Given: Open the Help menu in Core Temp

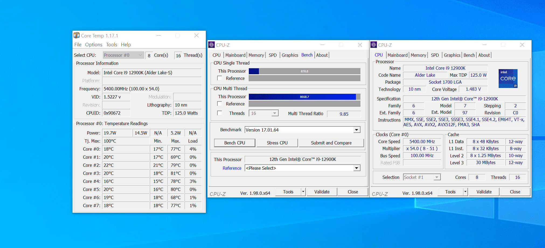Looking at the screenshot, I should coord(126,45).
